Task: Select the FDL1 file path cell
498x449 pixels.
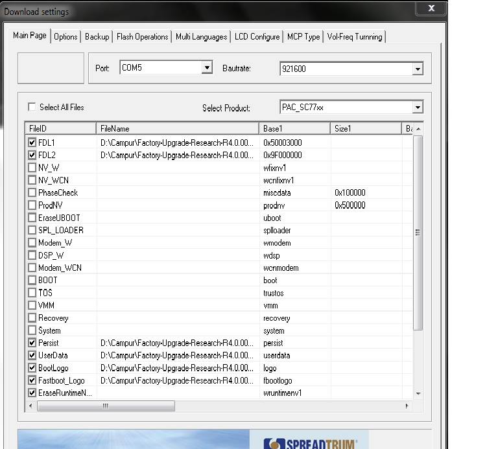Action: tap(177, 143)
